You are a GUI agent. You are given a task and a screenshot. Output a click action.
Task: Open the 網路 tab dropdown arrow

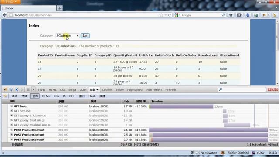click(97, 90)
